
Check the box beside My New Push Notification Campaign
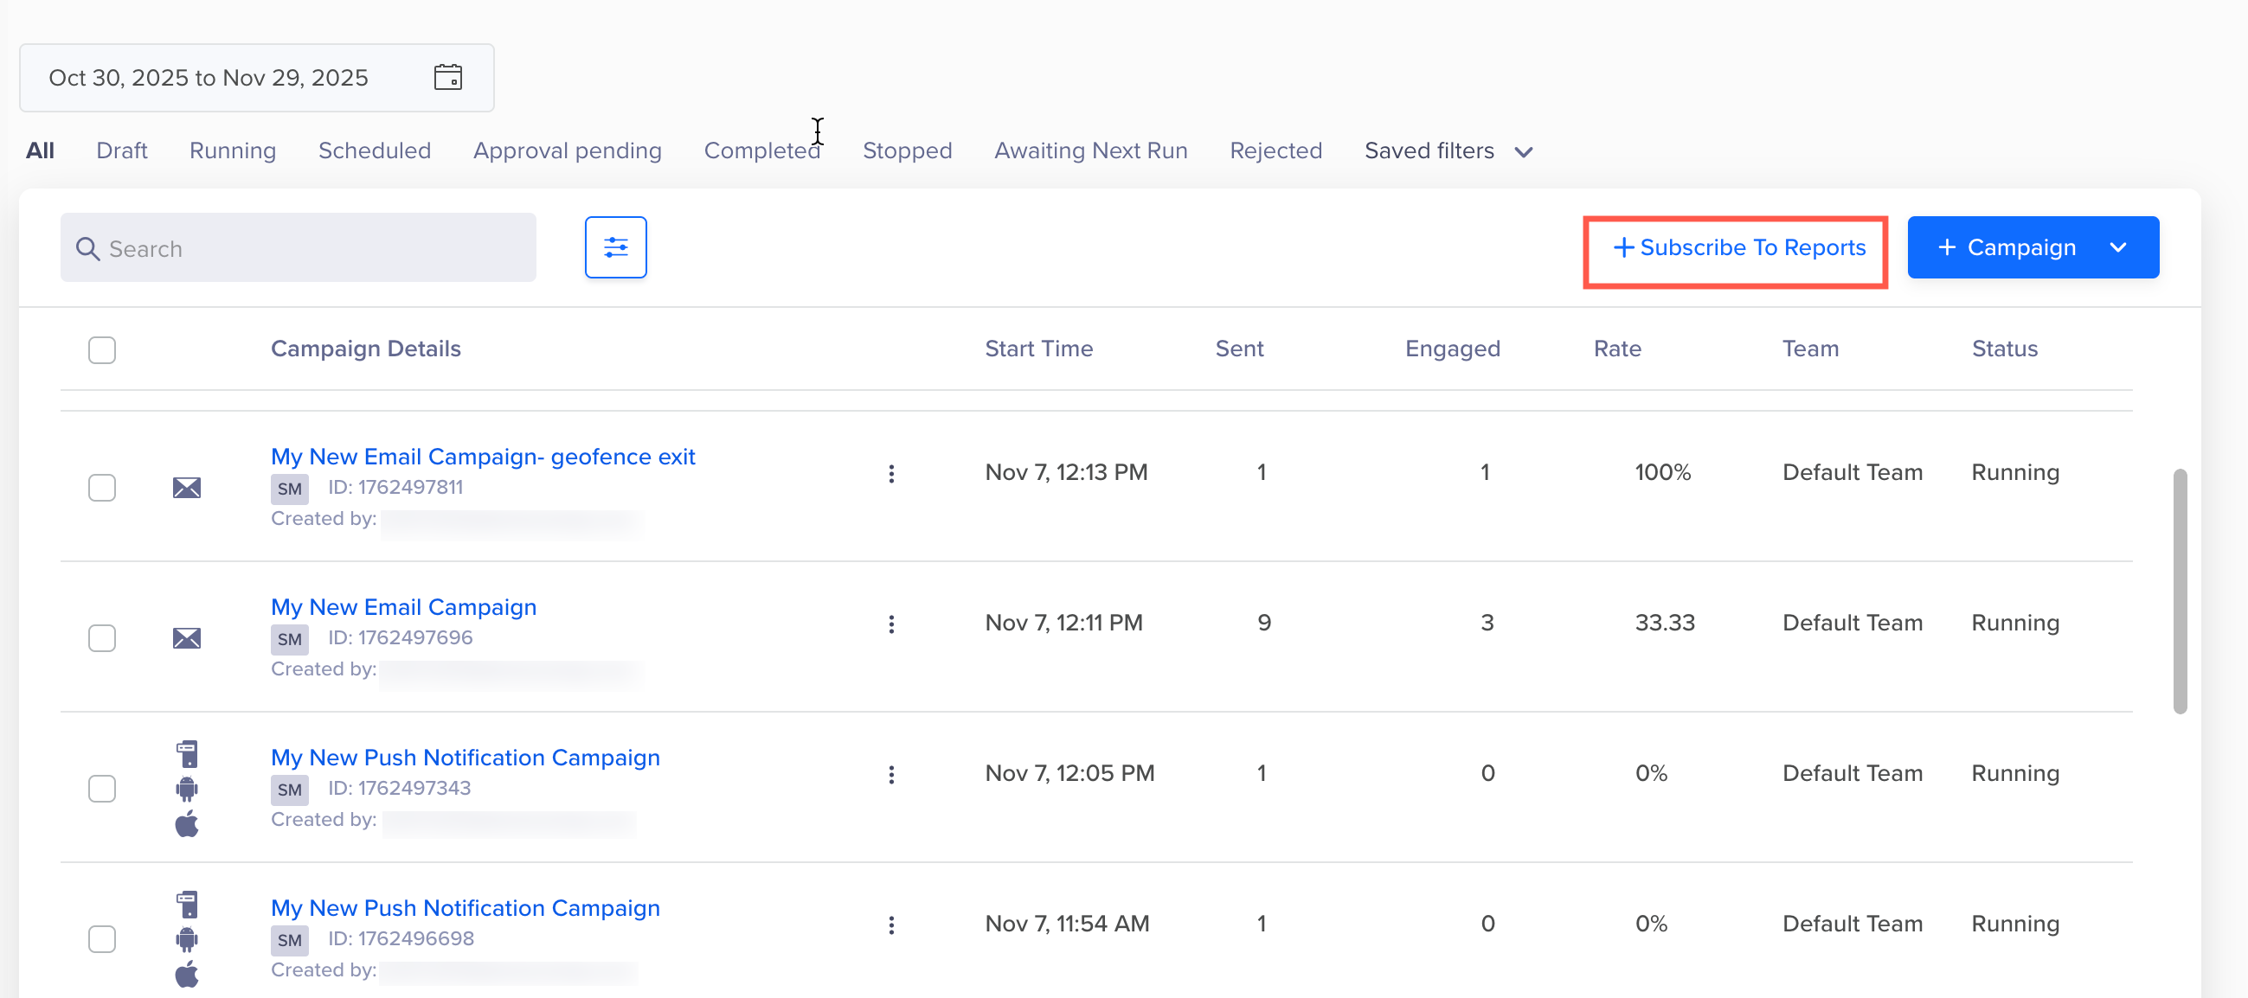tap(102, 788)
